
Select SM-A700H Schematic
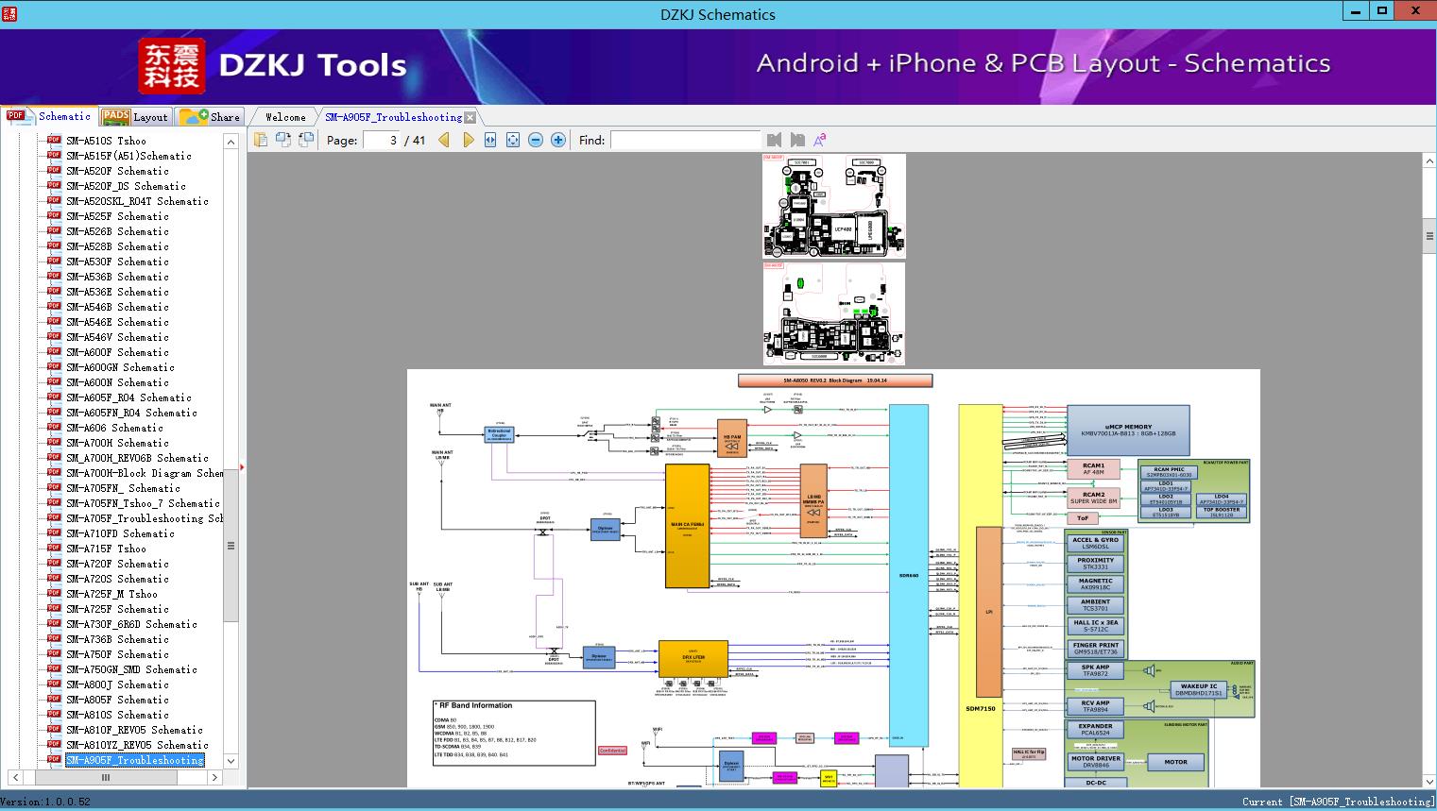[117, 443]
